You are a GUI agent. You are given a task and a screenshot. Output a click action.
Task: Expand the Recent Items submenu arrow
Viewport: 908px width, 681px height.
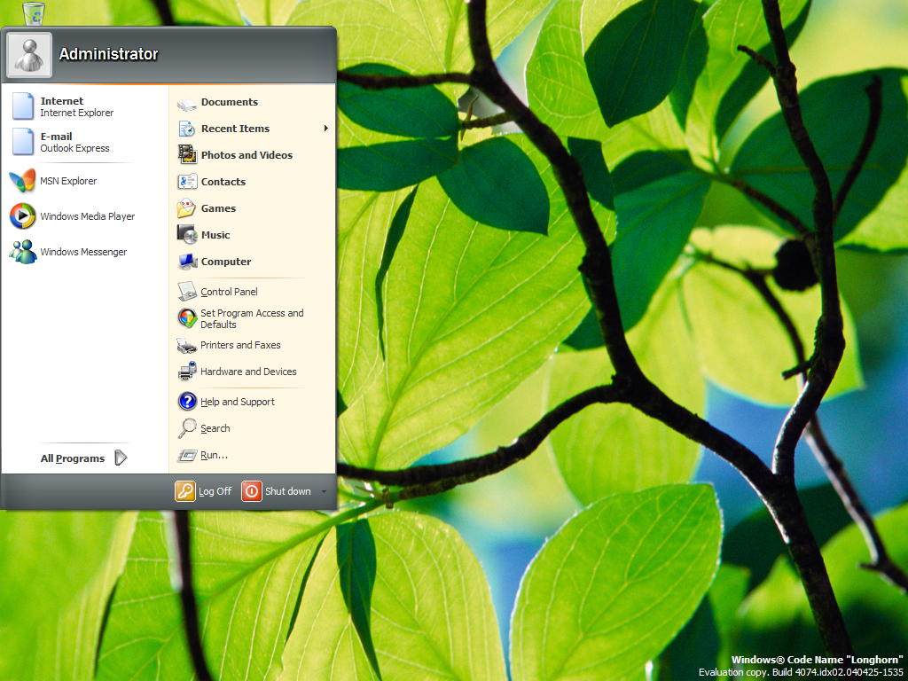(325, 129)
